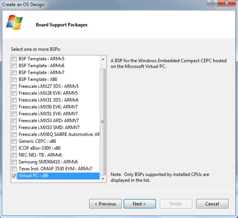This screenshot has height=218, width=238.
Task: Select 'BSP Template : X86' row text
Action: click(38, 79)
